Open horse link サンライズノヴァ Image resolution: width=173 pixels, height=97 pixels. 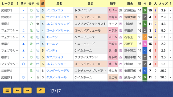click(x=58, y=17)
